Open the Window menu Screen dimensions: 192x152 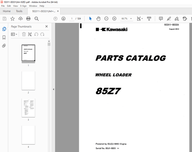(x=33, y=6)
